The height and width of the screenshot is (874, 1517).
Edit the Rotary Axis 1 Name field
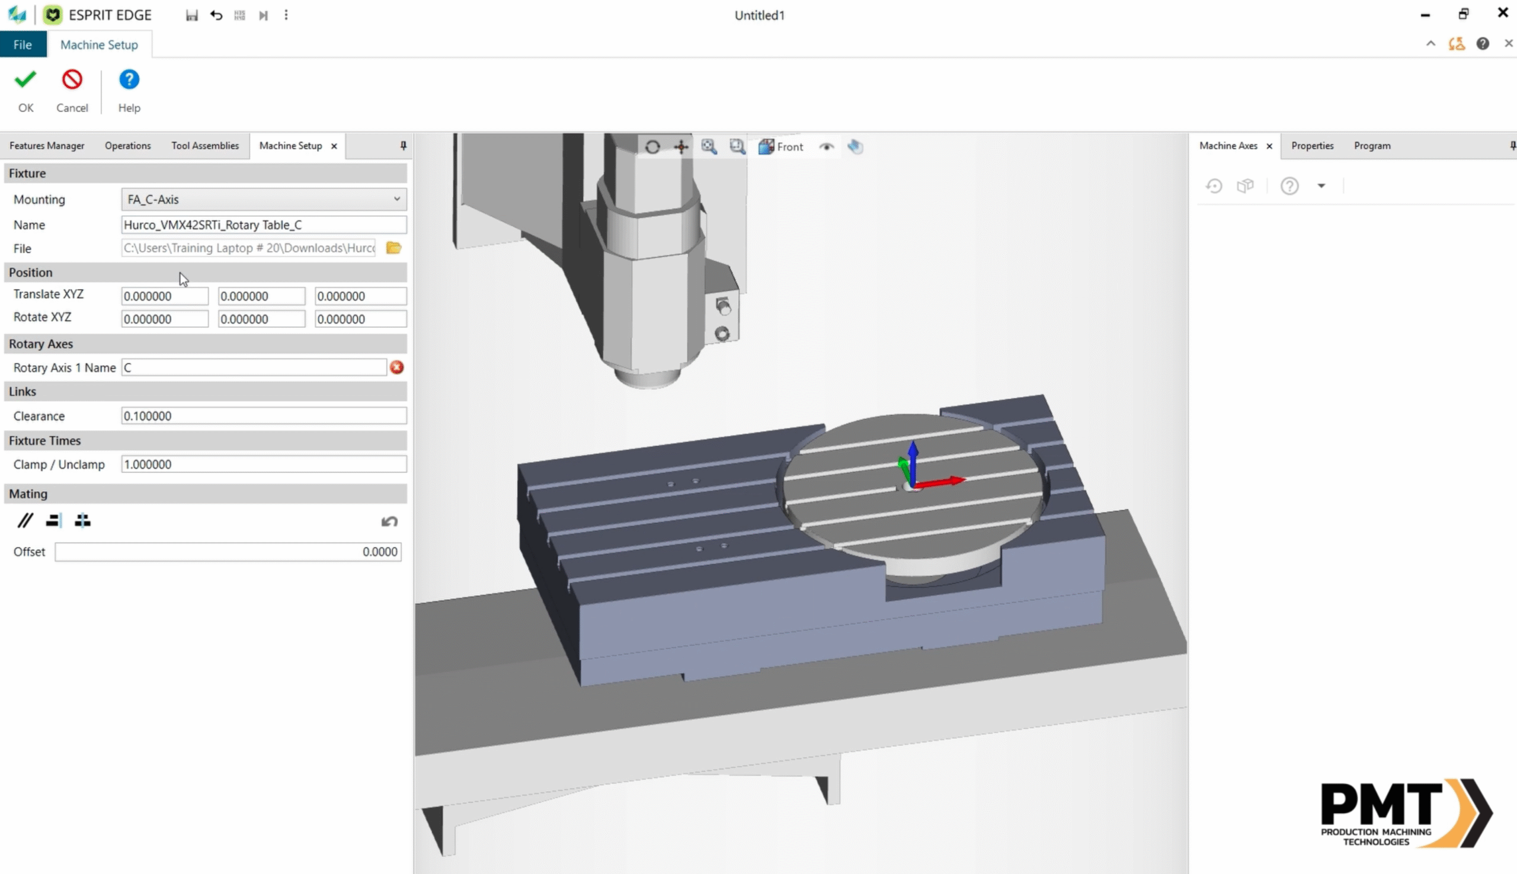254,367
